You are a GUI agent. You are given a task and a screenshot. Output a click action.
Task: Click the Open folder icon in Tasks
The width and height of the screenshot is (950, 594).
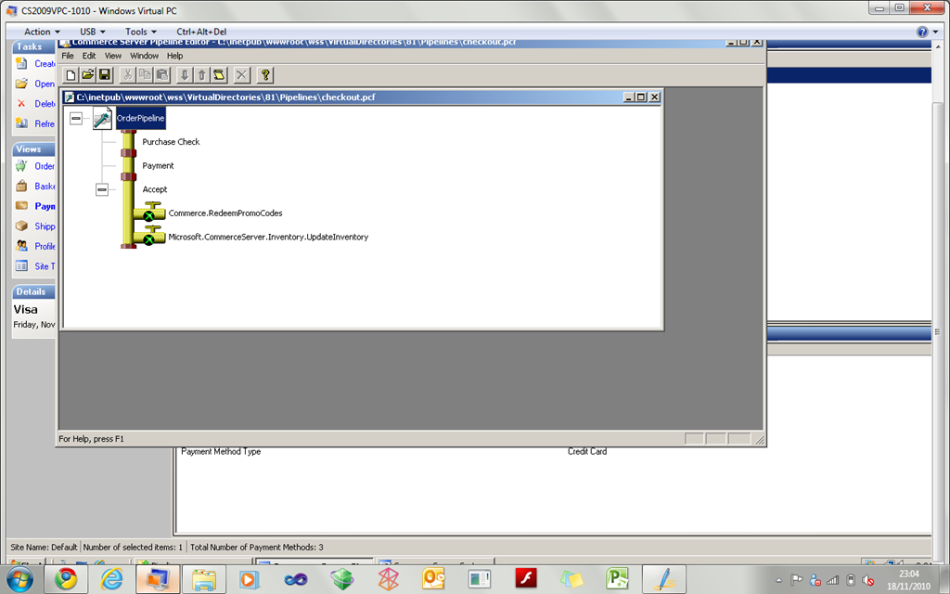pyautogui.click(x=21, y=84)
